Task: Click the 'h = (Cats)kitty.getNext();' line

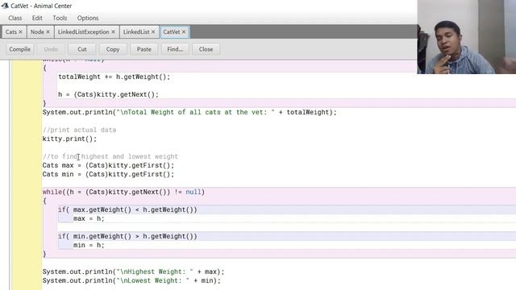Action: (108, 95)
